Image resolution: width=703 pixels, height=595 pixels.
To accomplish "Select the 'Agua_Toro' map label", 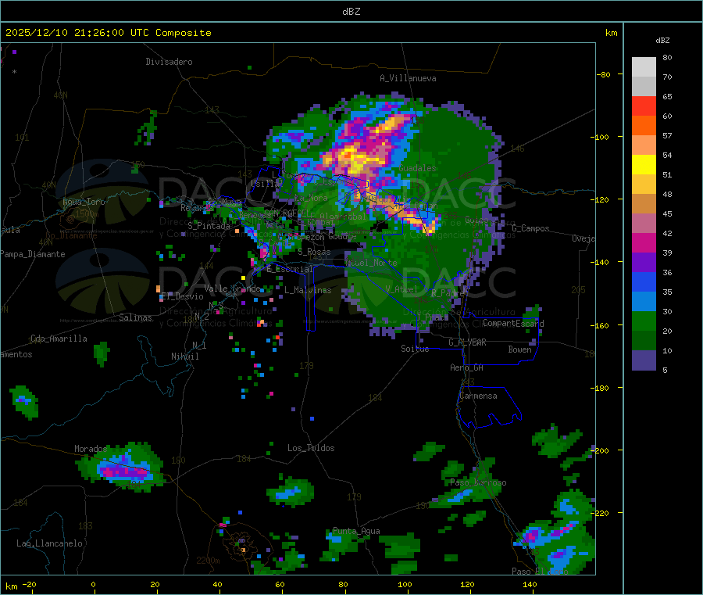I will tap(84, 202).
